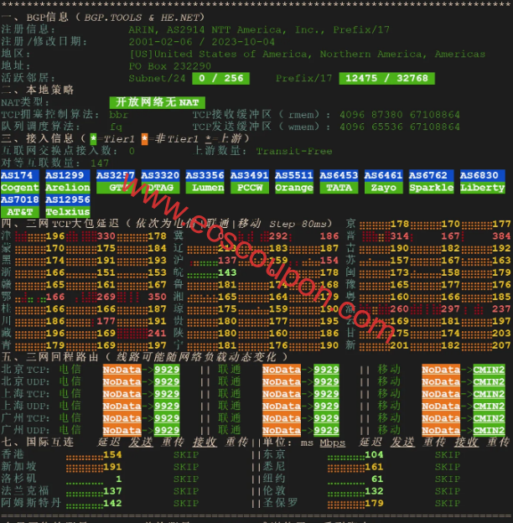513x523 pixels.
Task: Select the Sparkle provider label
Action: pyautogui.click(x=432, y=188)
